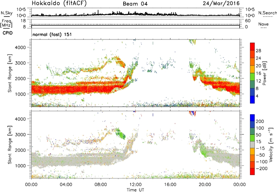Click the '08:00' time tick label

pyautogui.click(x=101, y=185)
